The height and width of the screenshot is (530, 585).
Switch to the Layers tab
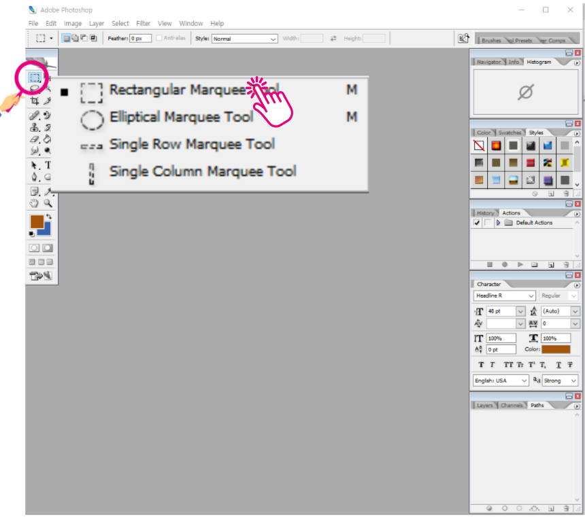click(x=484, y=405)
